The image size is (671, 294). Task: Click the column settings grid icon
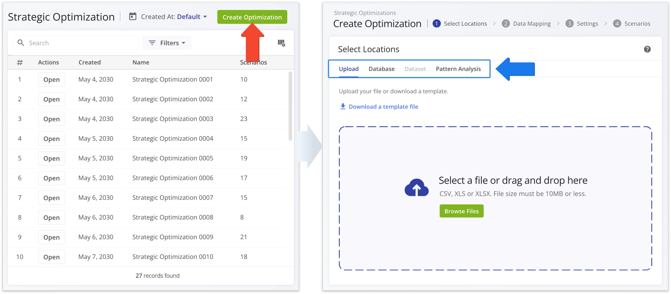click(x=281, y=43)
